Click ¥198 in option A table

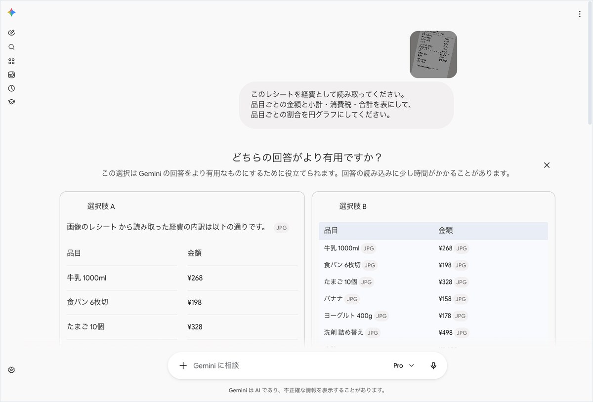tap(195, 302)
